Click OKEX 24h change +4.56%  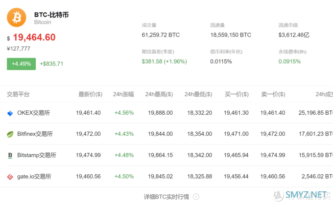click(x=124, y=113)
